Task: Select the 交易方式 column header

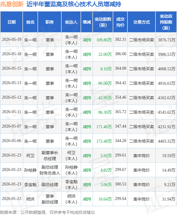Action: 142,22
